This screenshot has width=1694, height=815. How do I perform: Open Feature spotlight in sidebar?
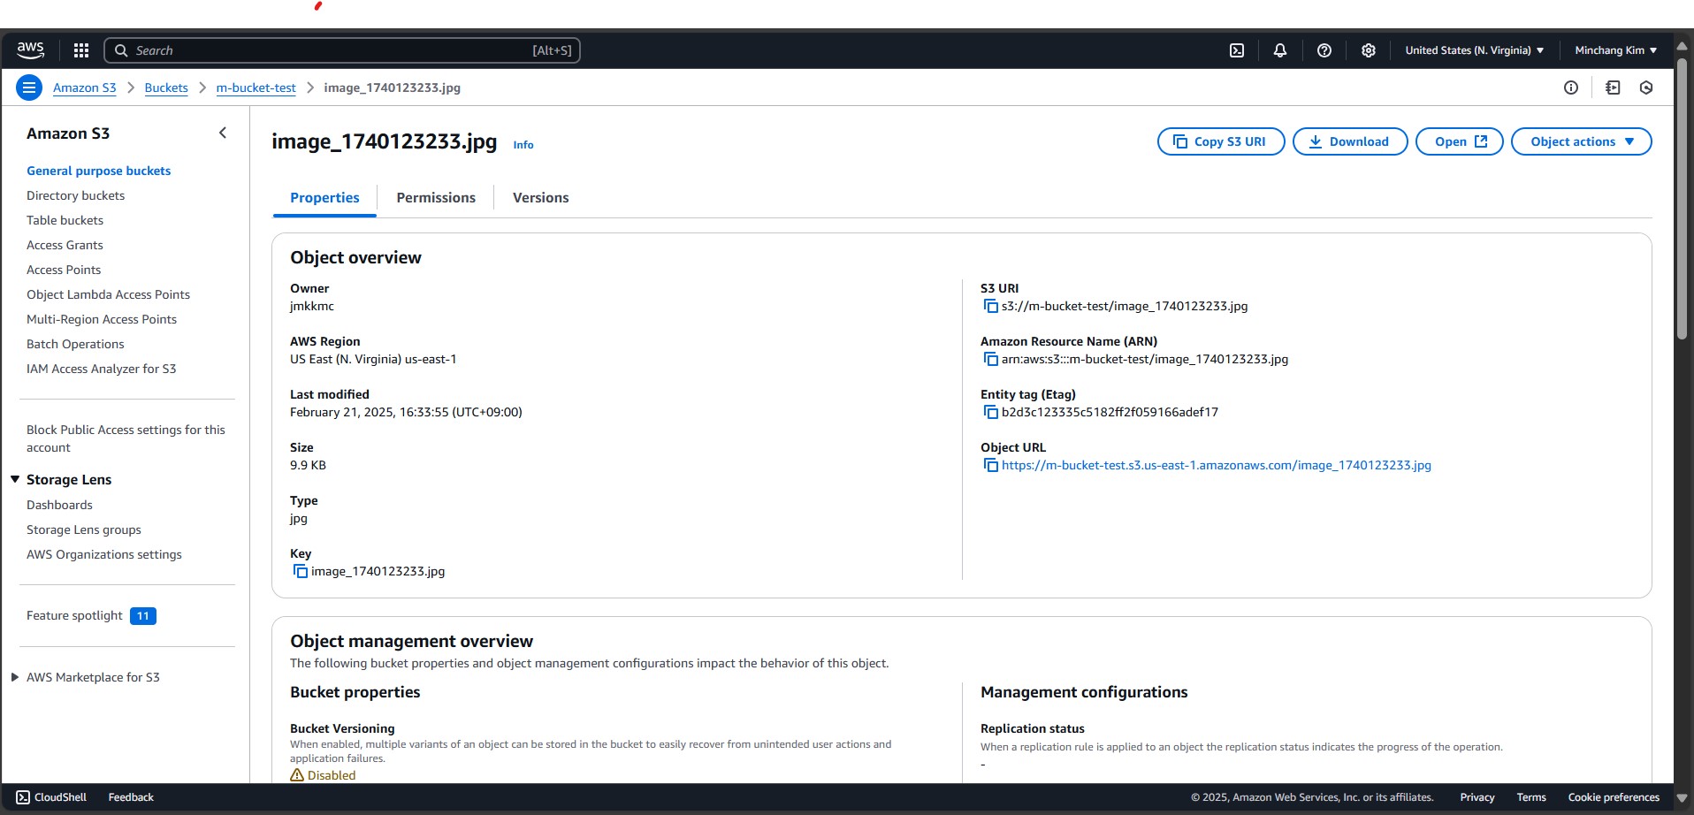tap(74, 615)
